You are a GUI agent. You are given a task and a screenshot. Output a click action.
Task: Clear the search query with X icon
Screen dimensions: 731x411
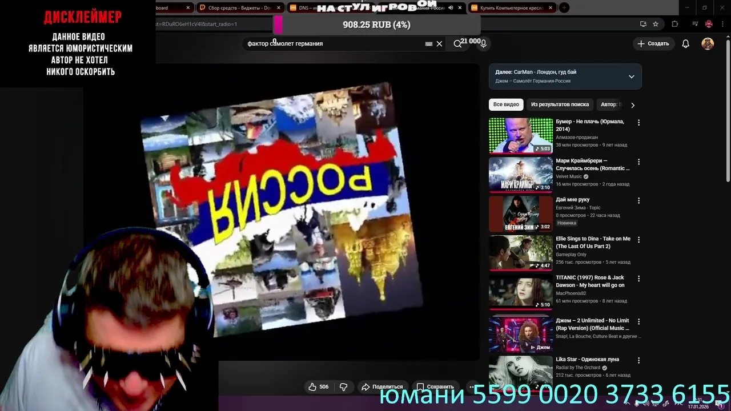[439, 43]
